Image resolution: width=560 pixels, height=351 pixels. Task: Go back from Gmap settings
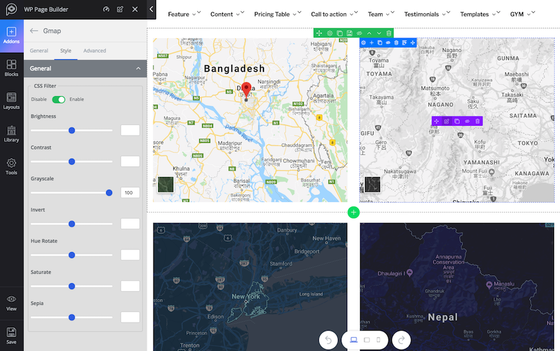[x=34, y=31]
